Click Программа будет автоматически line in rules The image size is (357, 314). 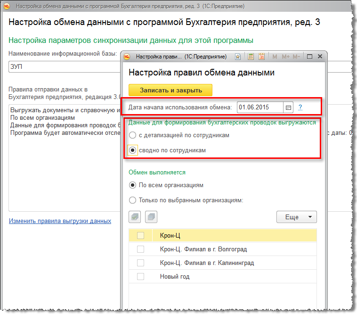pos(65,132)
